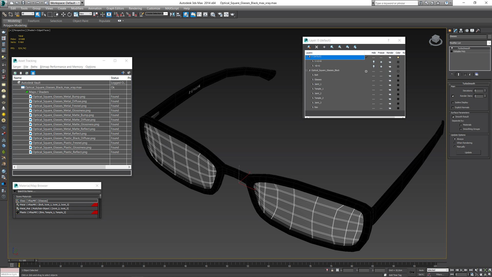Check the Smoothing Groups checkbox

461,129
